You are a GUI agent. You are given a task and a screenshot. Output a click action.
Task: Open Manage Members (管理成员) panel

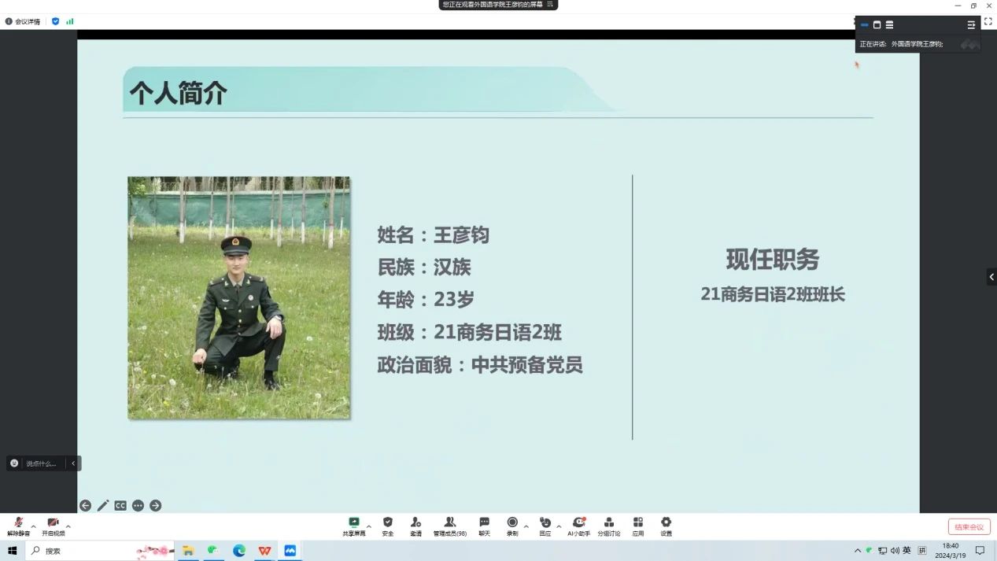click(449, 526)
